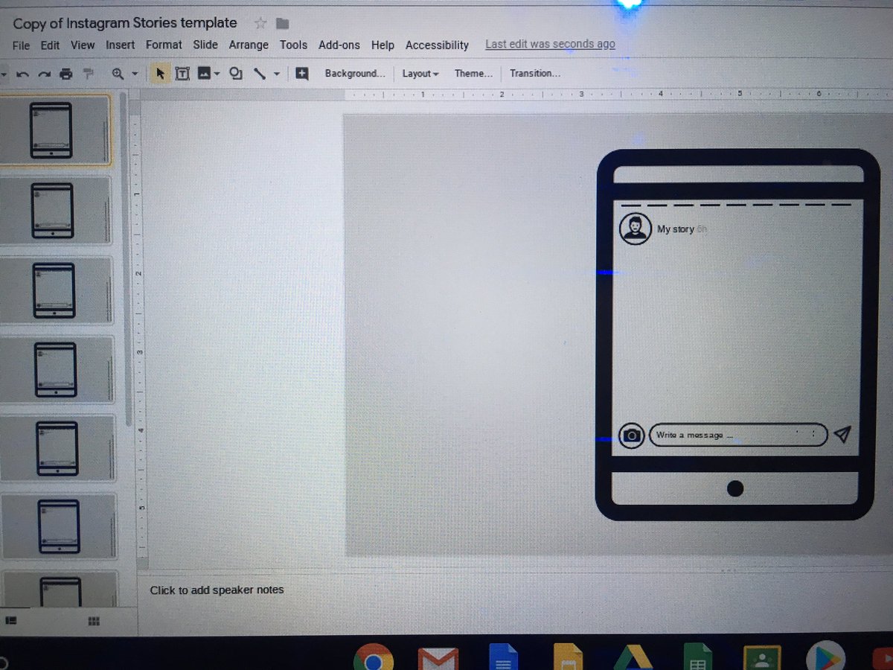Click the Undo arrow icon
The image size is (893, 670).
[22, 74]
